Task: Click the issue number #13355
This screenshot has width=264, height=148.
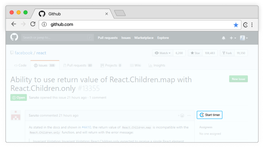Action: tap(89, 88)
